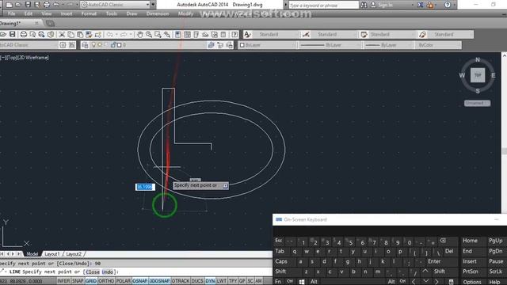Toggle SNAP mode in status bar
Image resolution: width=507 pixels, height=285 pixels.
point(78,281)
